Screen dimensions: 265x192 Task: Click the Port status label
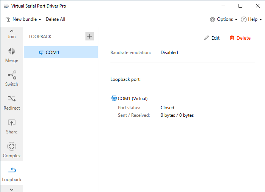click(129, 108)
